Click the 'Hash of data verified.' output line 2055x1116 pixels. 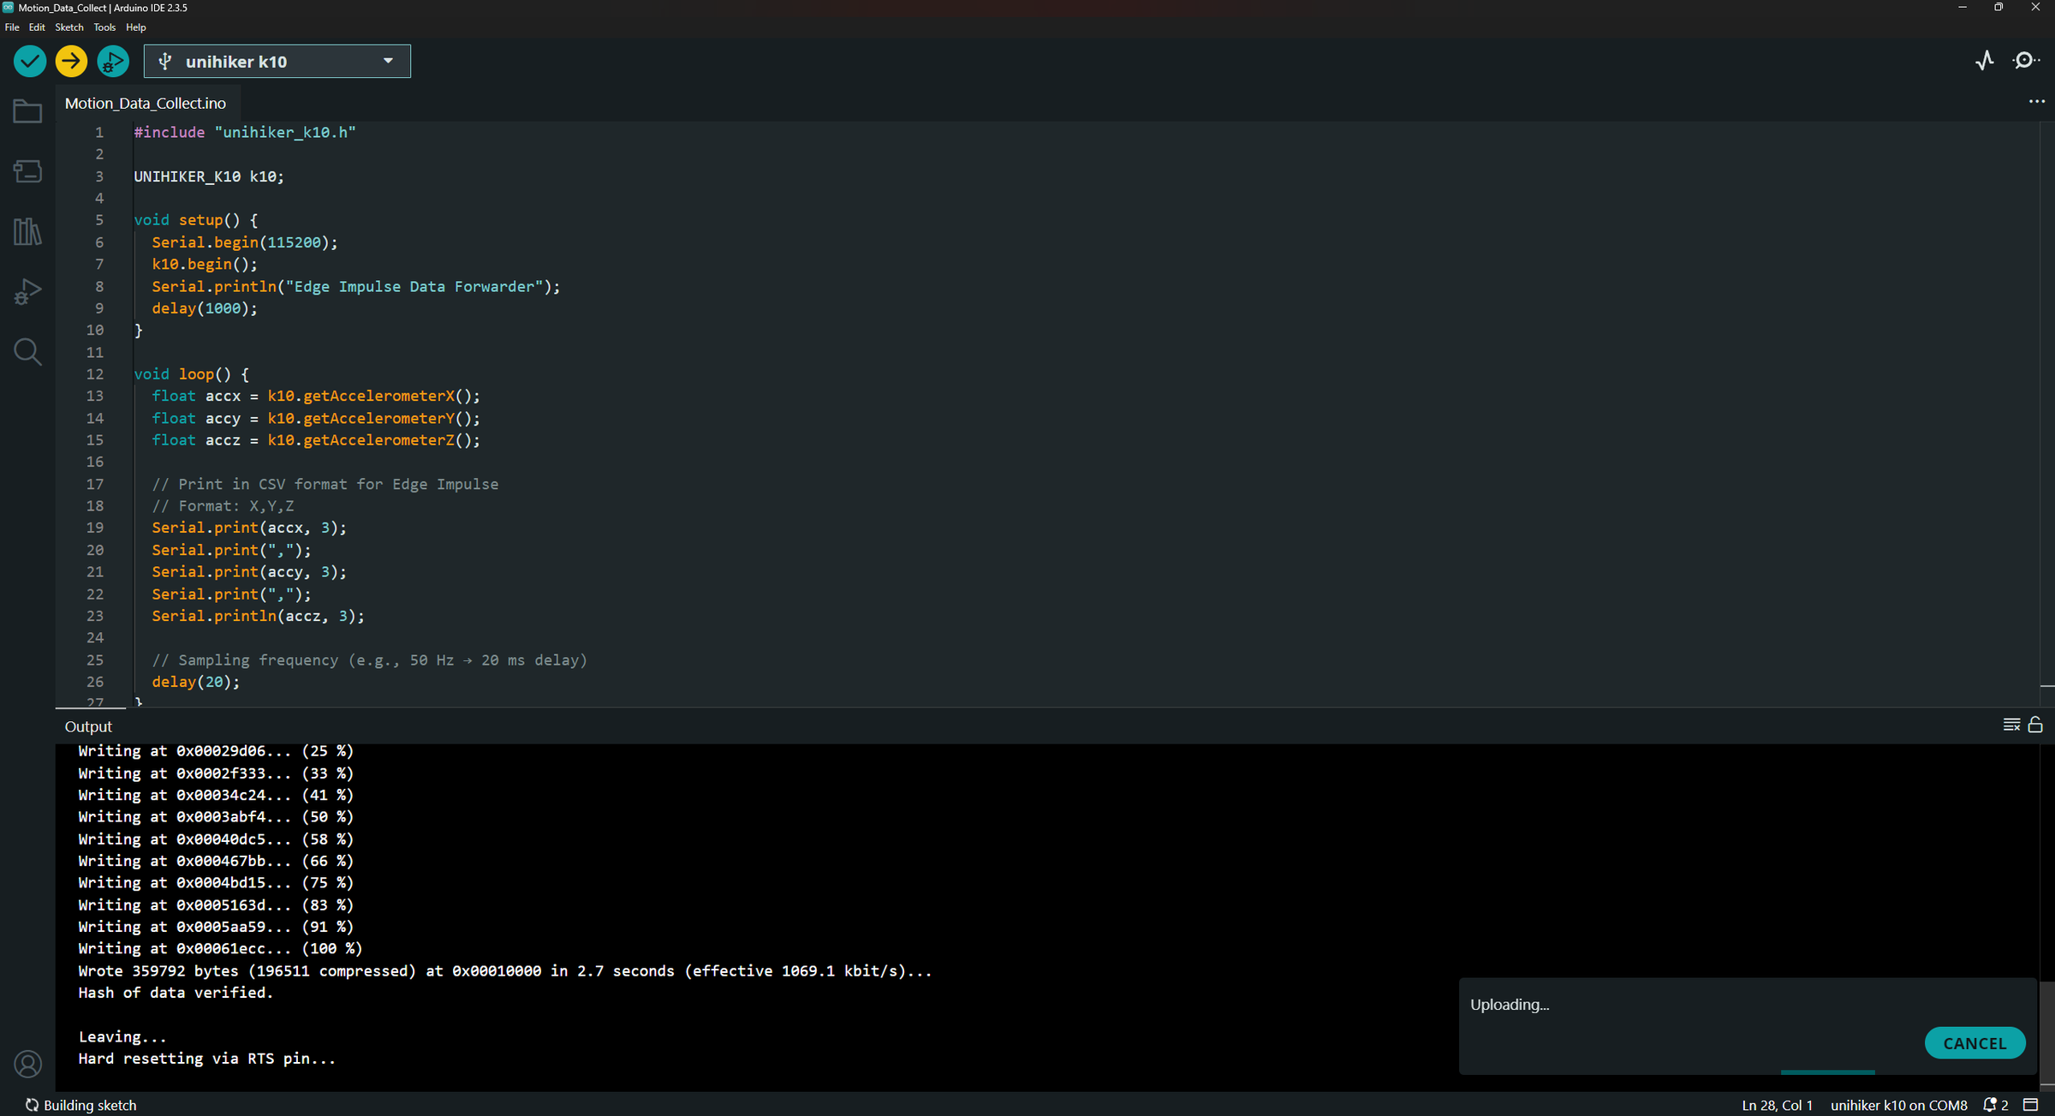click(x=176, y=993)
